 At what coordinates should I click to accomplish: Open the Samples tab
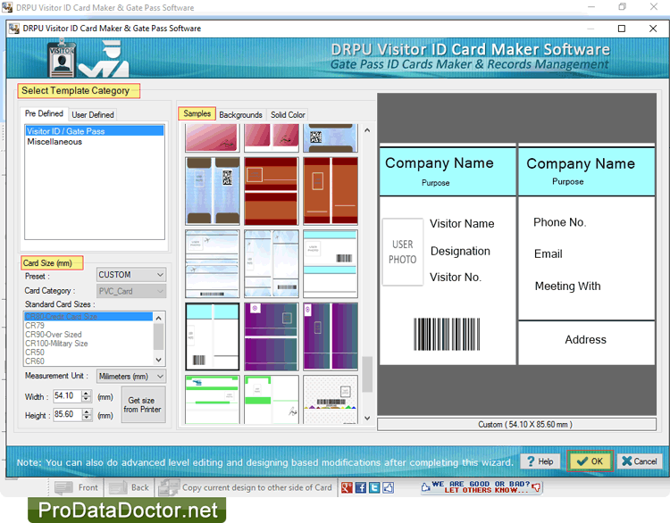coord(197,113)
